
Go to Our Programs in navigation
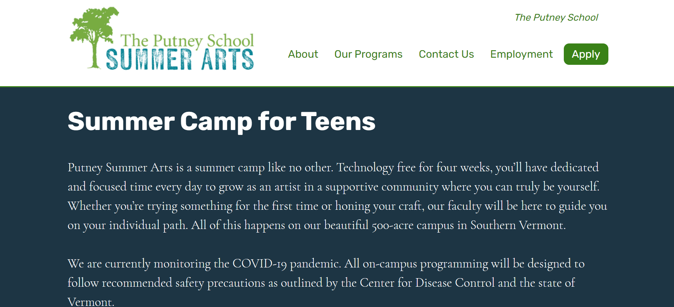368,54
